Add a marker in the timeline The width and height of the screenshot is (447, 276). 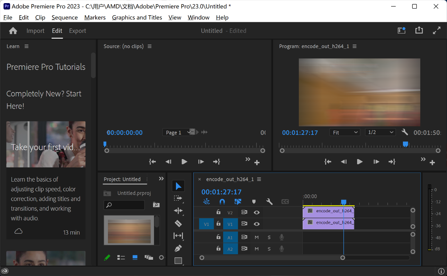[254, 202]
